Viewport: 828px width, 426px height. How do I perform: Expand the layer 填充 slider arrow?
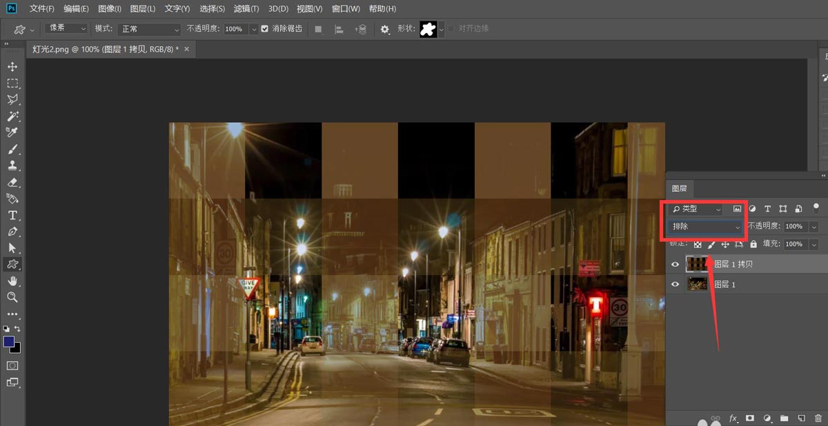point(814,244)
